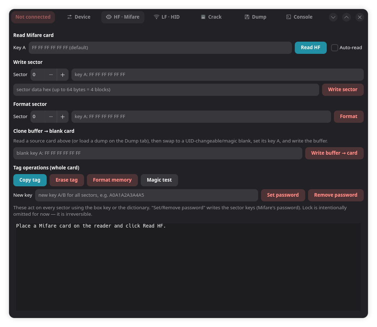Click the chevron-down window button
The image size is (377, 327).
(333, 17)
